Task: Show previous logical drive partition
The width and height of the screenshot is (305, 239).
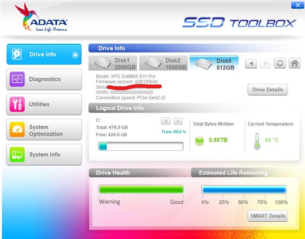Action: [166, 121]
